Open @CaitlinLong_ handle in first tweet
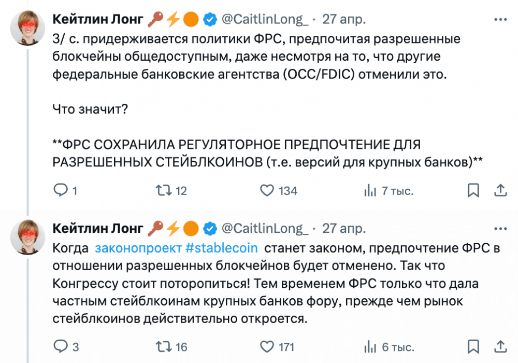Screen dimensions: 518x363 (265, 20)
